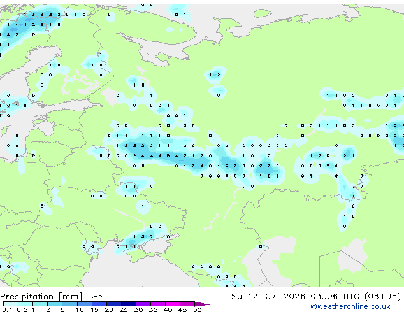Select the legend swatch between 1 and 2
Image resolution: width=404 pixels, height=312 pixels.
[40, 304]
